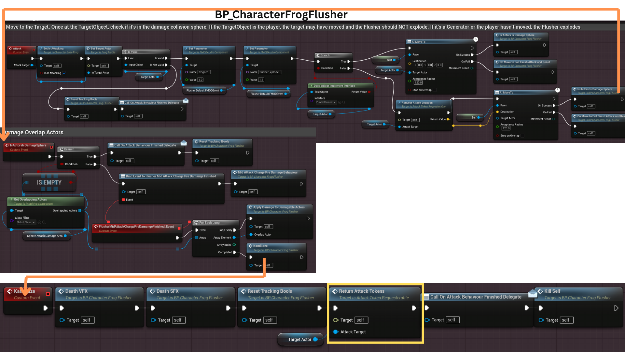Click red delegate pin on Kamikaze custom event

pos(48,294)
